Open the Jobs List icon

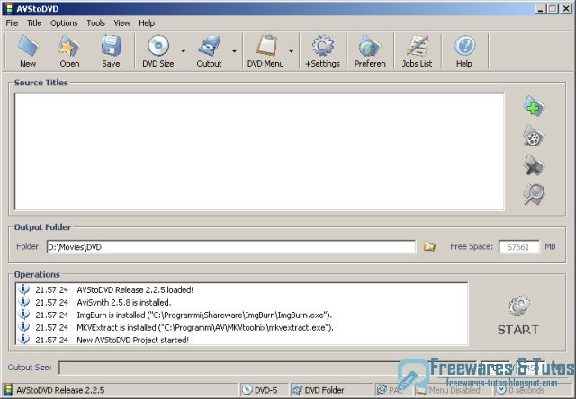(x=417, y=46)
